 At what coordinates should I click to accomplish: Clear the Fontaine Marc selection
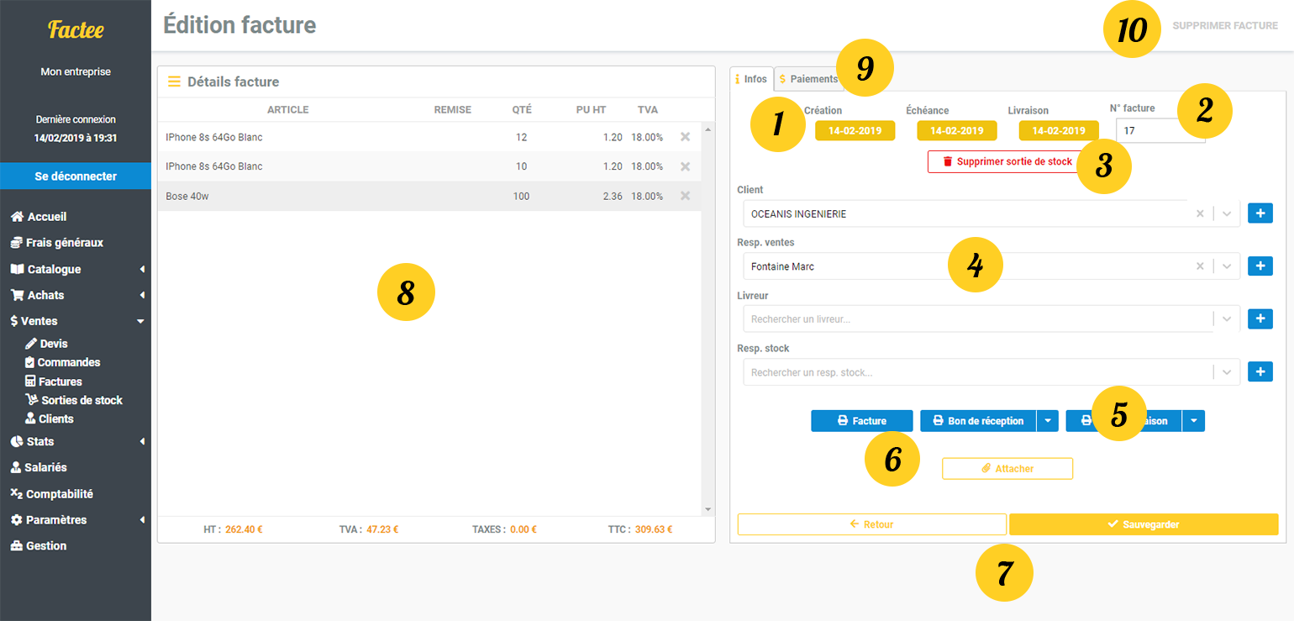point(1200,266)
